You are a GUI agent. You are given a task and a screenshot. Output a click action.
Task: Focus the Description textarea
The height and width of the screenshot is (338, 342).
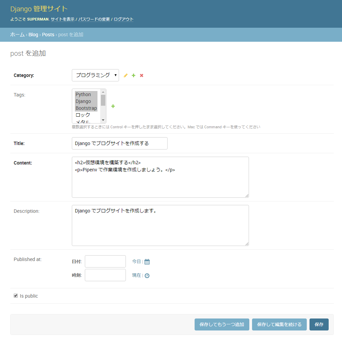coord(160,225)
